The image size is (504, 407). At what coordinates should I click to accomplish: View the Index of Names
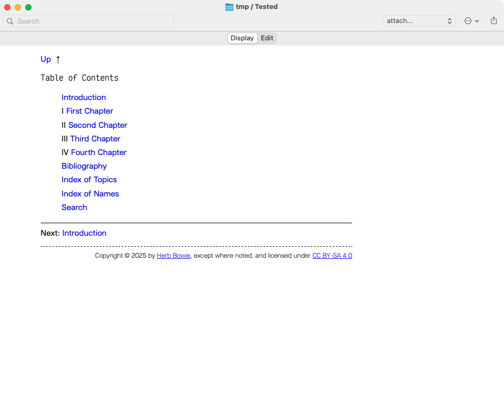(90, 194)
